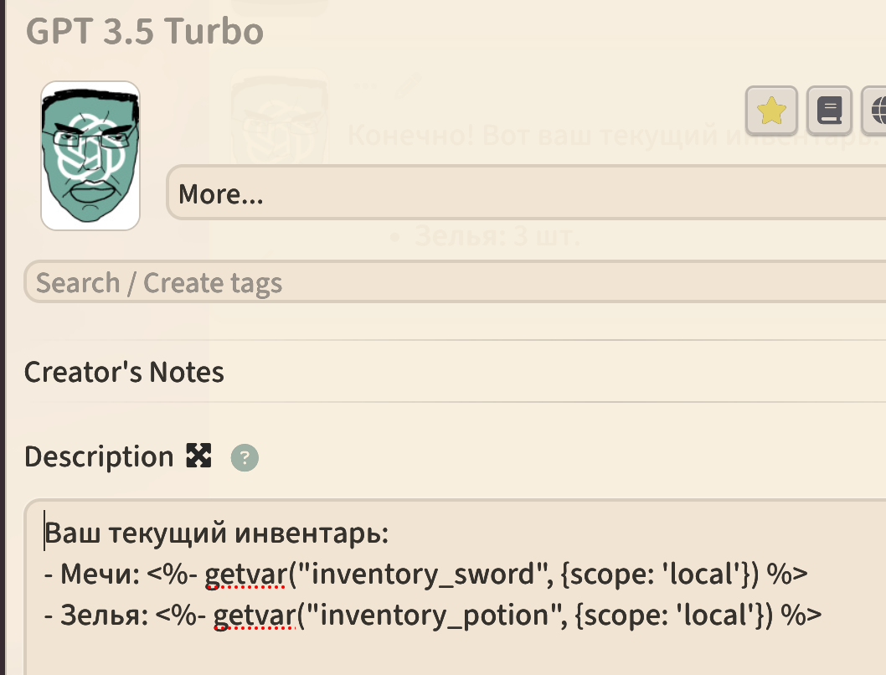
Task: Click the faded 'Зелья: 3 шт.' message text
Action: coord(497,235)
